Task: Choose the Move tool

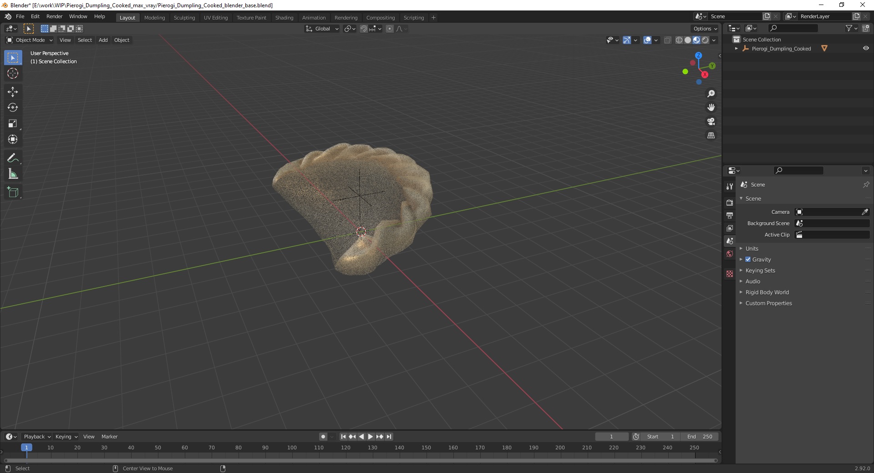Action: 13,92
